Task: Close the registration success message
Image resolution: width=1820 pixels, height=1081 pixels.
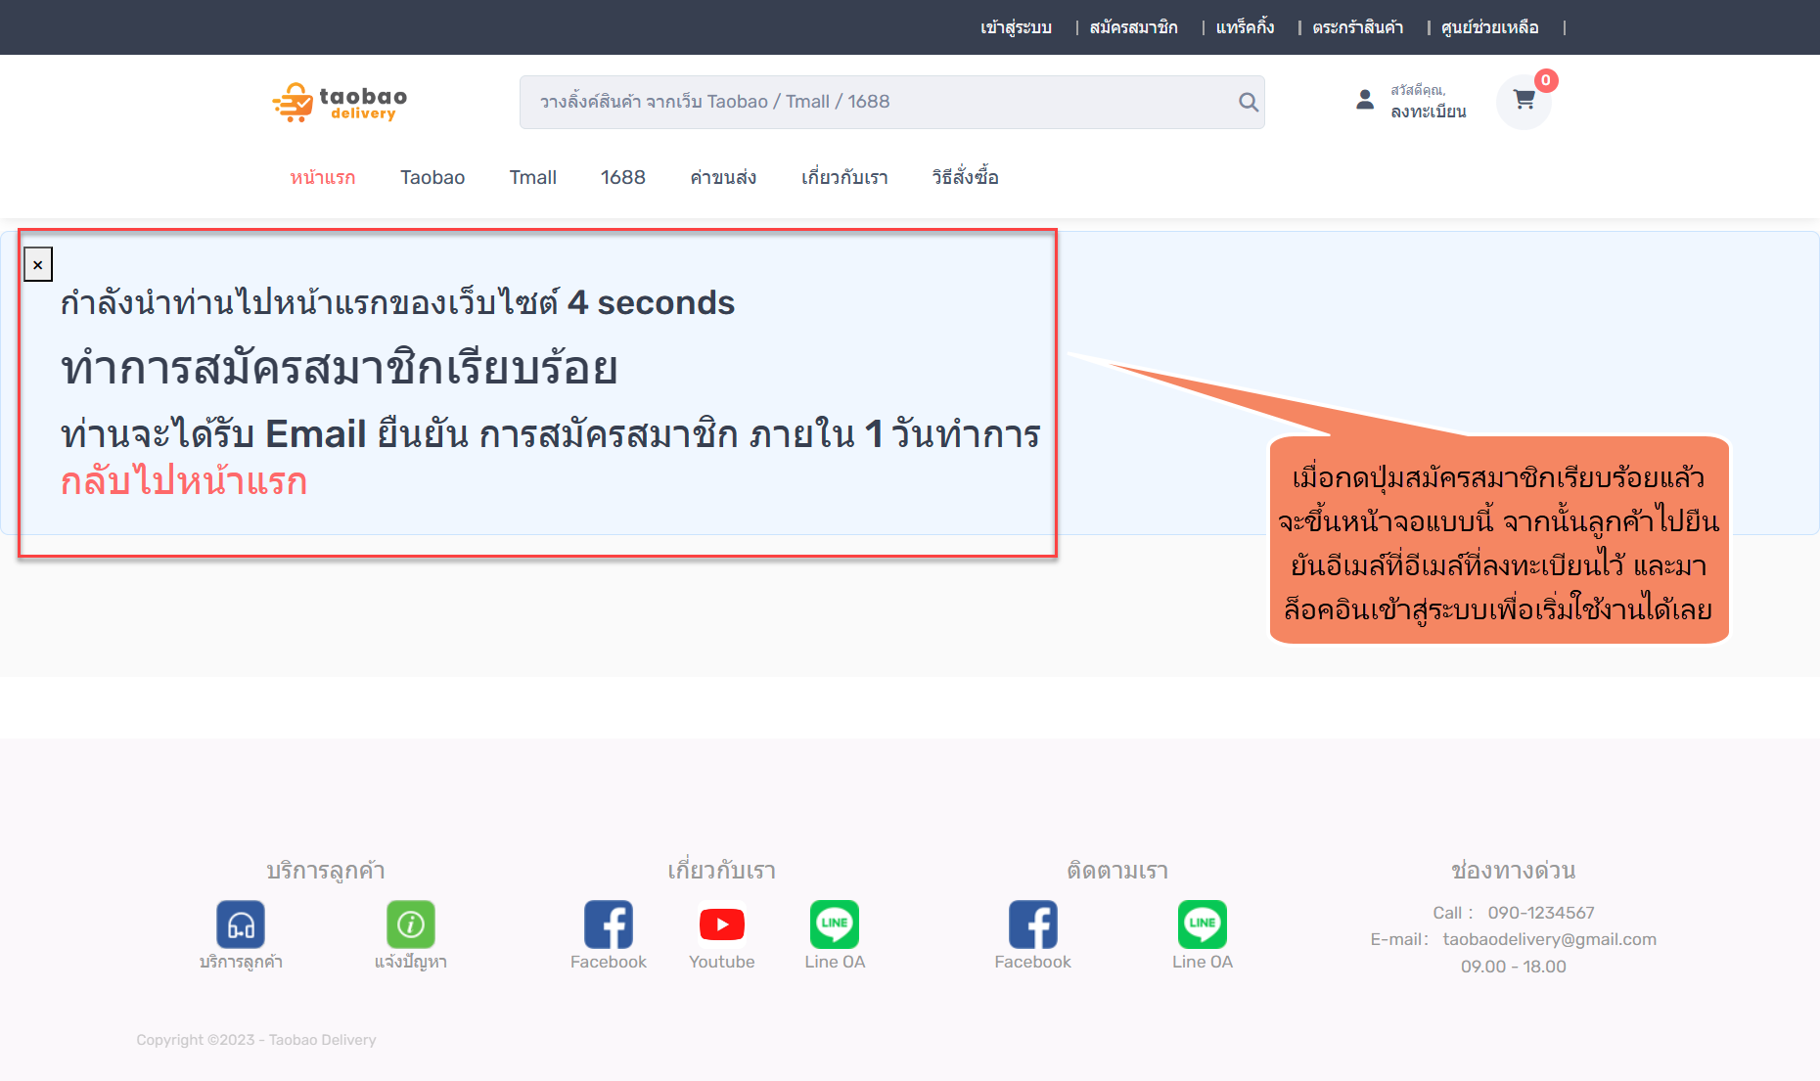Action: coord(38,264)
